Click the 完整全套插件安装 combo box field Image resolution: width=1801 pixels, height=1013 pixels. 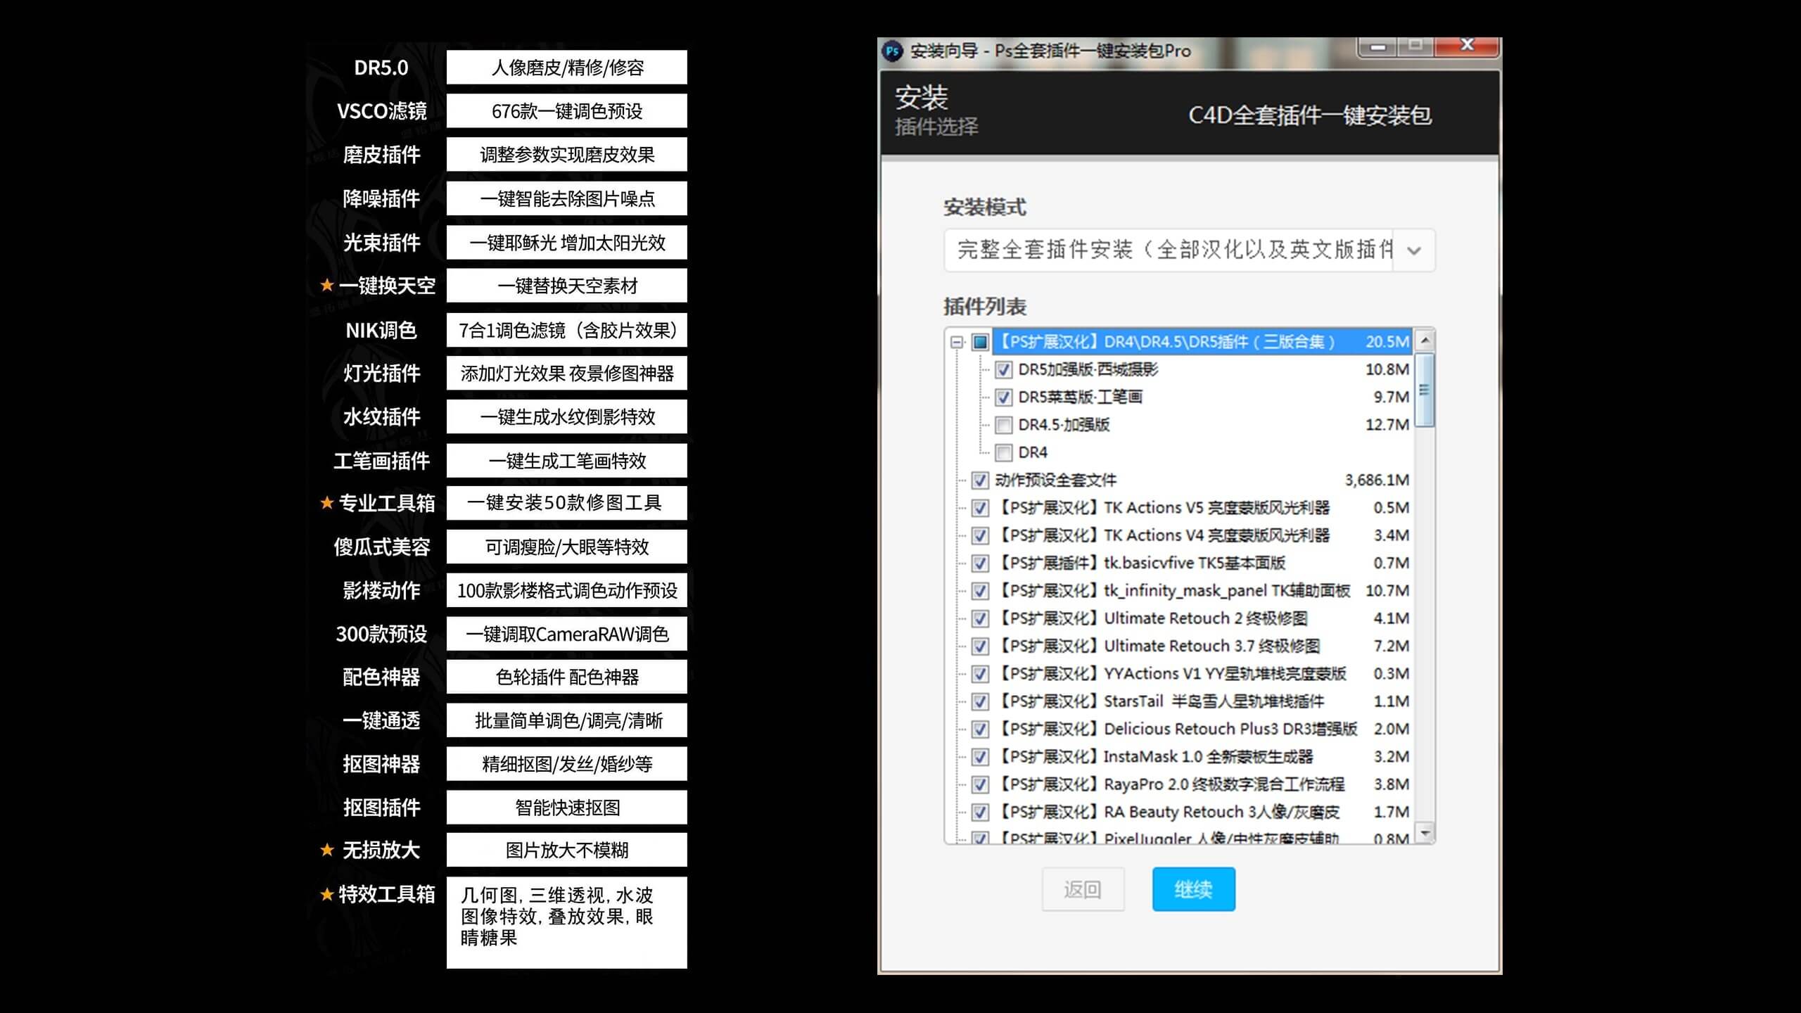[x=1168, y=250]
